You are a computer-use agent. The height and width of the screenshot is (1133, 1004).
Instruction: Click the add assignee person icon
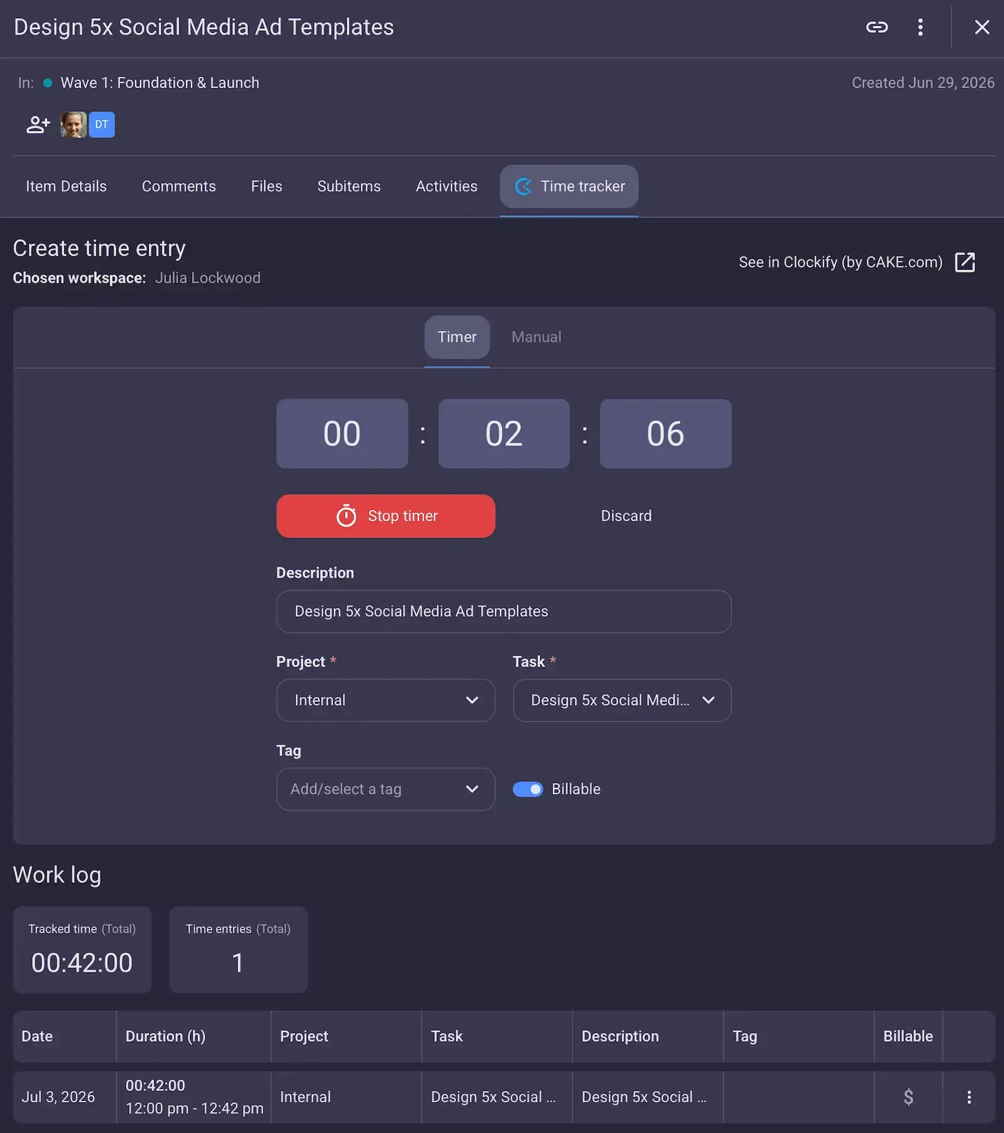click(x=38, y=125)
